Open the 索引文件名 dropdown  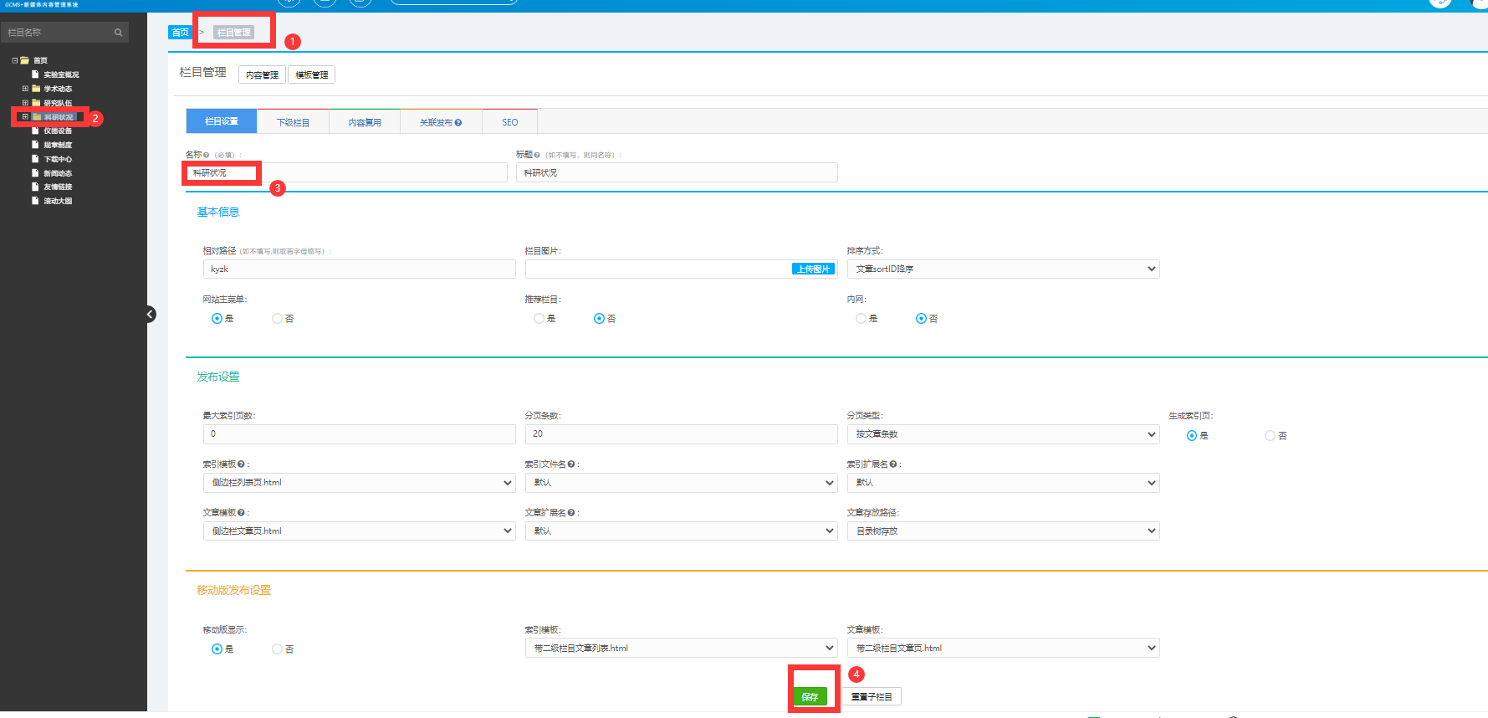tap(681, 483)
